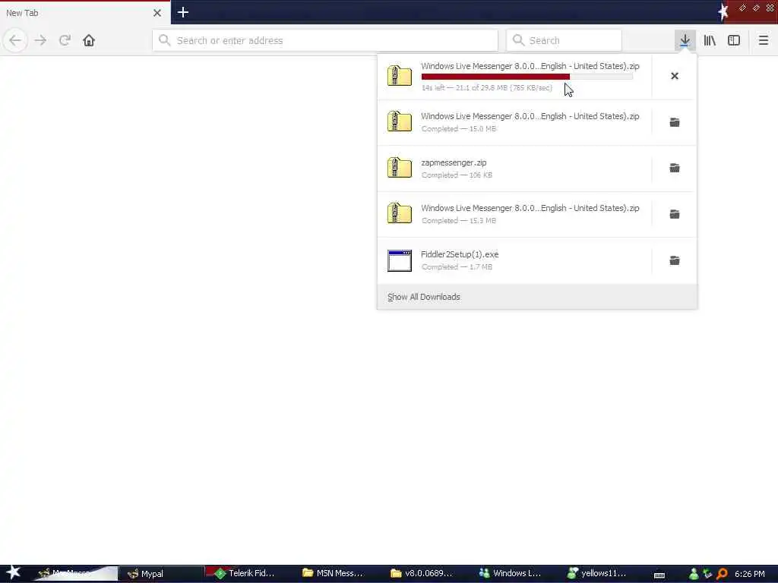Click the green messenger buddy tray icon
Viewport: 778px width, 583px height.
[694, 574]
